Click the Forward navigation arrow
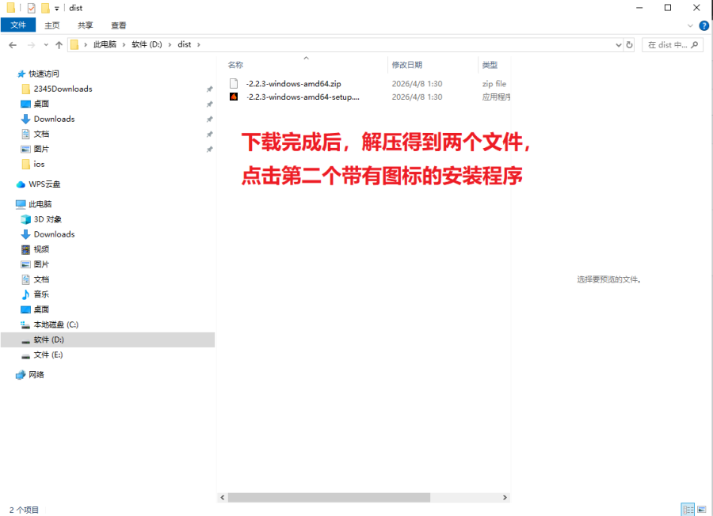713x516 pixels. (x=31, y=45)
